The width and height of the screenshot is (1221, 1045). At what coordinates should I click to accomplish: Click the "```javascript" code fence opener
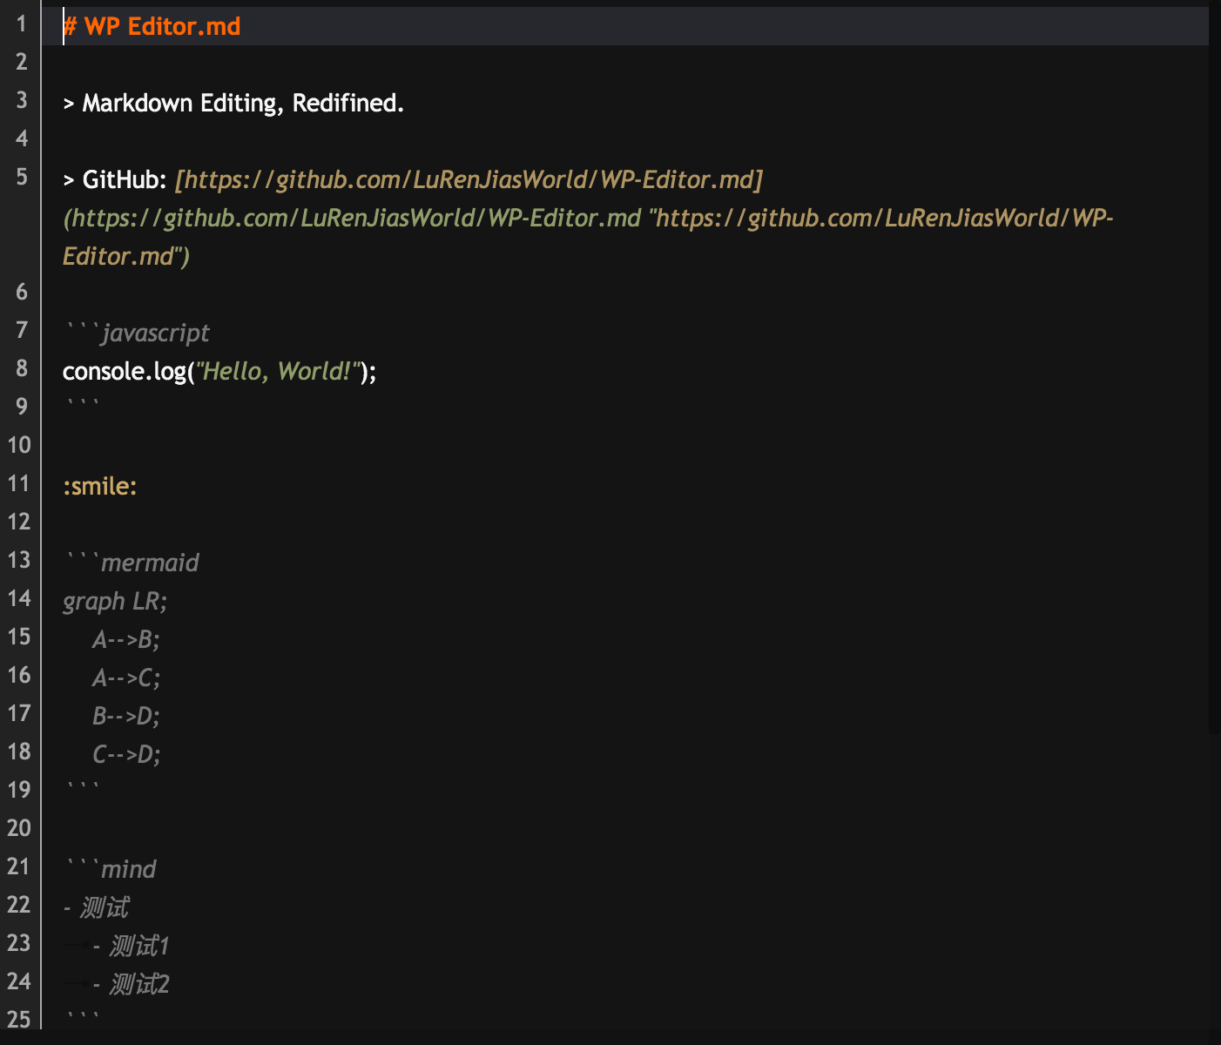pyautogui.click(x=137, y=333)
